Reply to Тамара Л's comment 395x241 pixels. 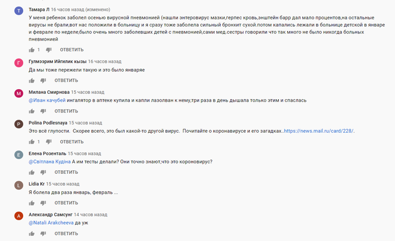click(x=71, y=50)
